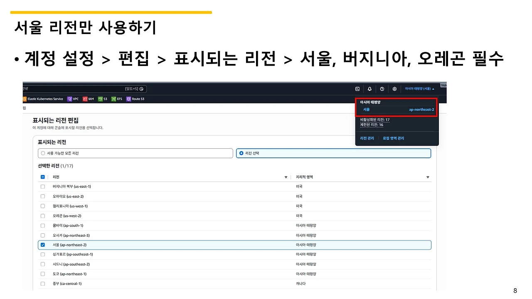Click the 중부 (ca-central-1) region name
Viewport: 532px width, 299px height.
pyautogui.click(x=67, y=284)
